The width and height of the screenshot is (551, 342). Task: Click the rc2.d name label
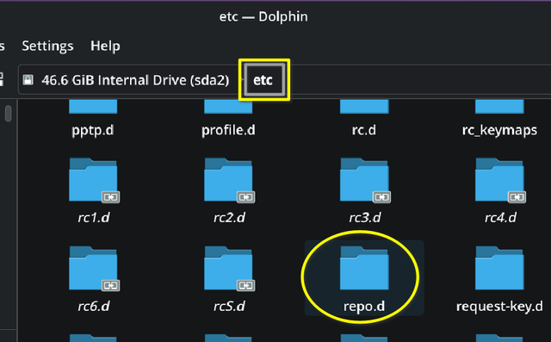coord(229,218)
